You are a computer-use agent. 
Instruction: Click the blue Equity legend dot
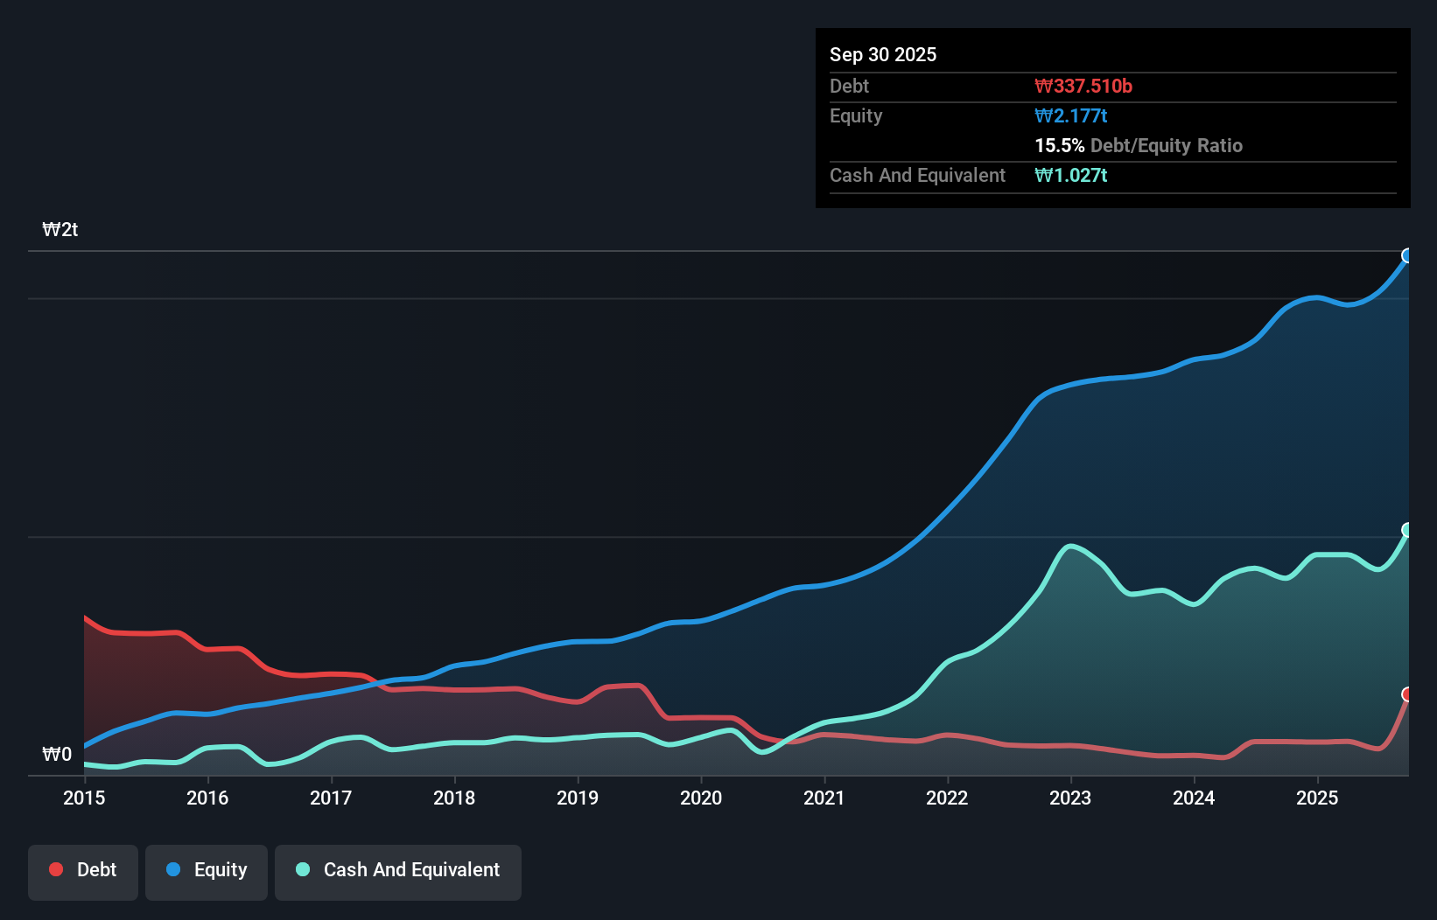[x=173, y=869]
